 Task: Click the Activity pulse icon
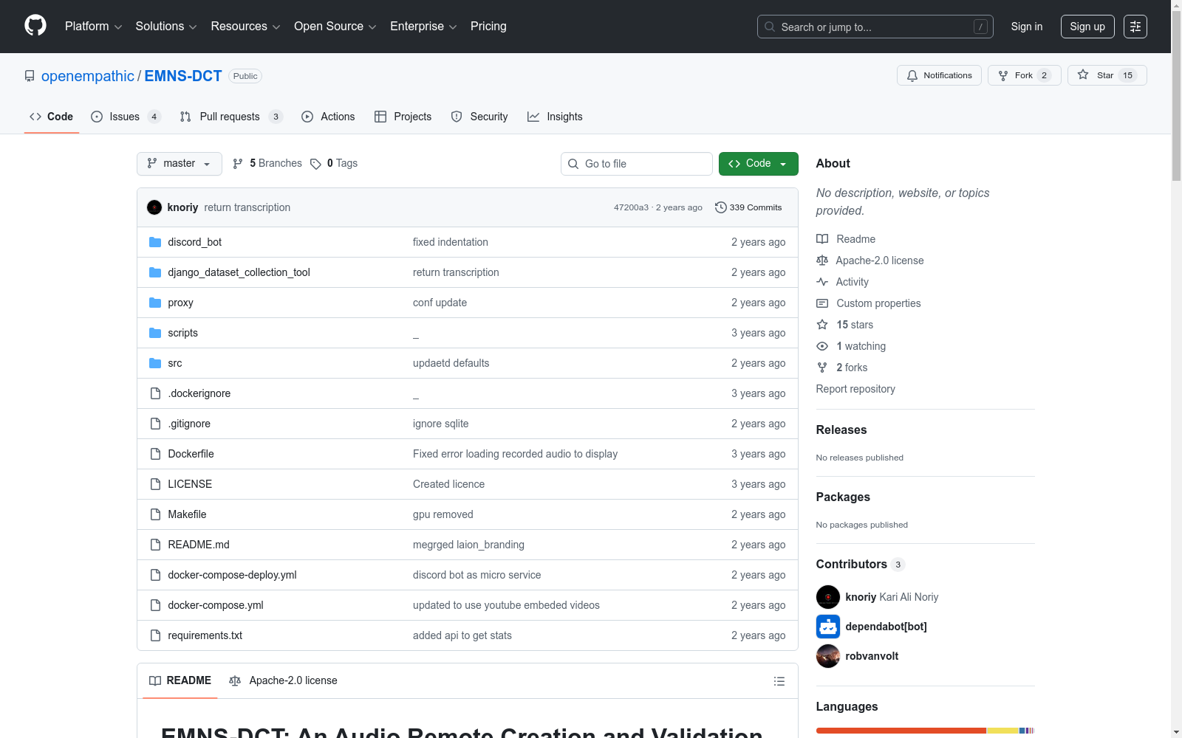tap(822, 282)
